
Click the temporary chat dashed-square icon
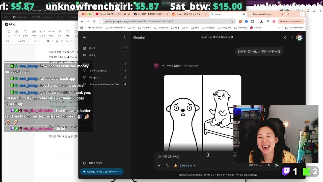coord(125,48)
